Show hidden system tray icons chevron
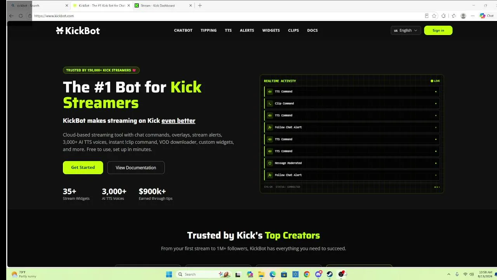 pyautogui.click(x=449, y=274)
